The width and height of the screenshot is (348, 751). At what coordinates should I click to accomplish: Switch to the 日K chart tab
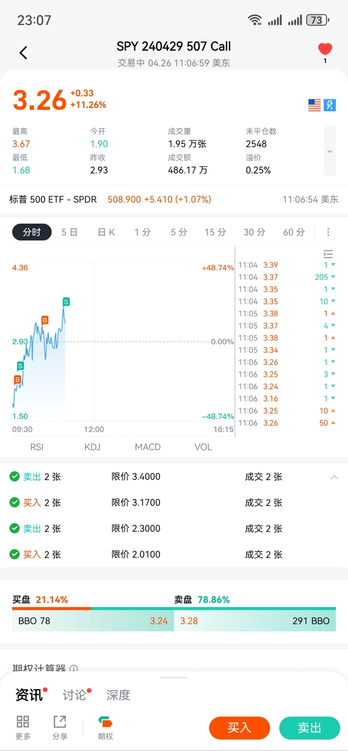point(106,232)
